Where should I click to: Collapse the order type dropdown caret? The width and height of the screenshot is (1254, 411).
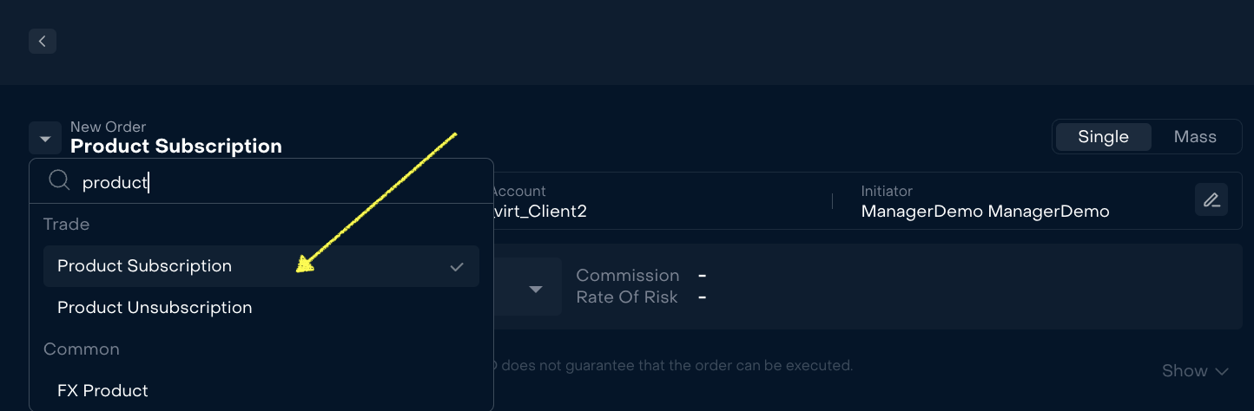click(44, 139)
